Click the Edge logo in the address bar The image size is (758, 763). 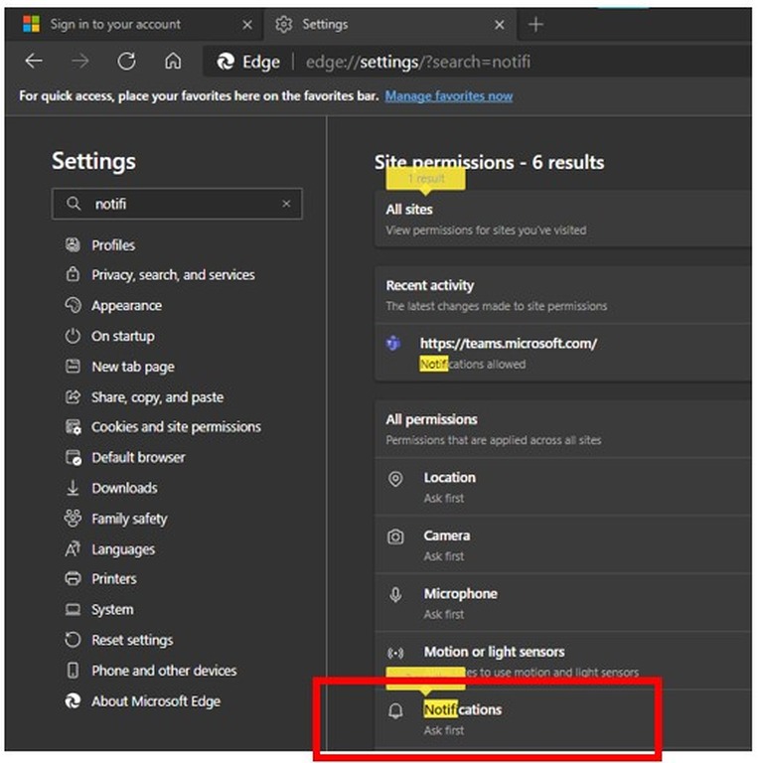click(226, 62)
